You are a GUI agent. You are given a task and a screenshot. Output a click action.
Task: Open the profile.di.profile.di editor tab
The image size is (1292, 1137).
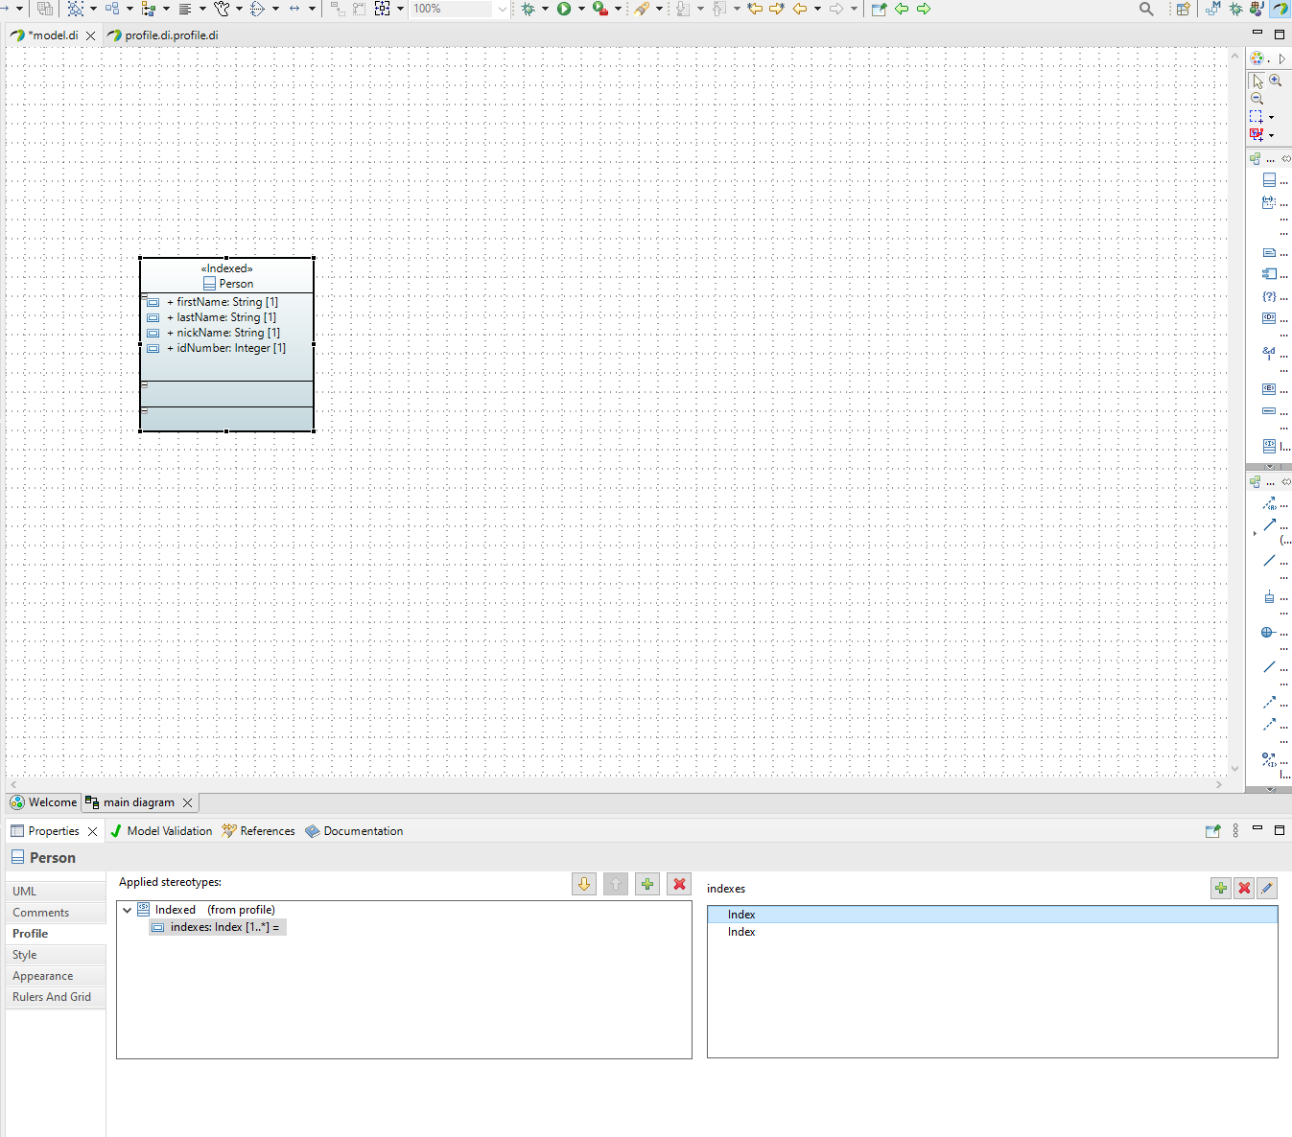pyautogui.click(x=171, y=35)
